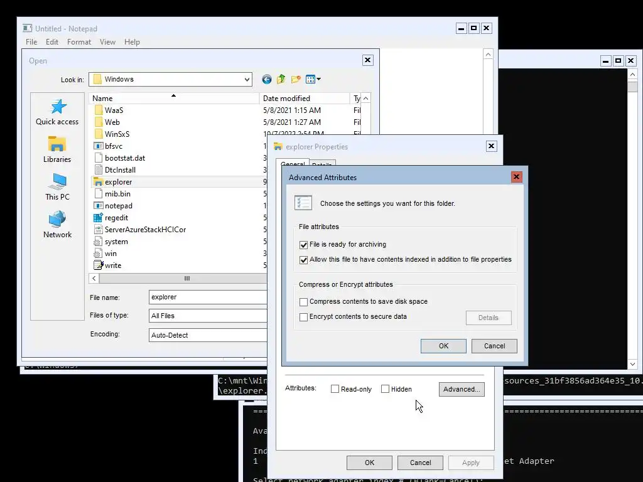Viewport: 643px width, 482px height.
Task: Select the win settings file icon
Action: (99, 254)
